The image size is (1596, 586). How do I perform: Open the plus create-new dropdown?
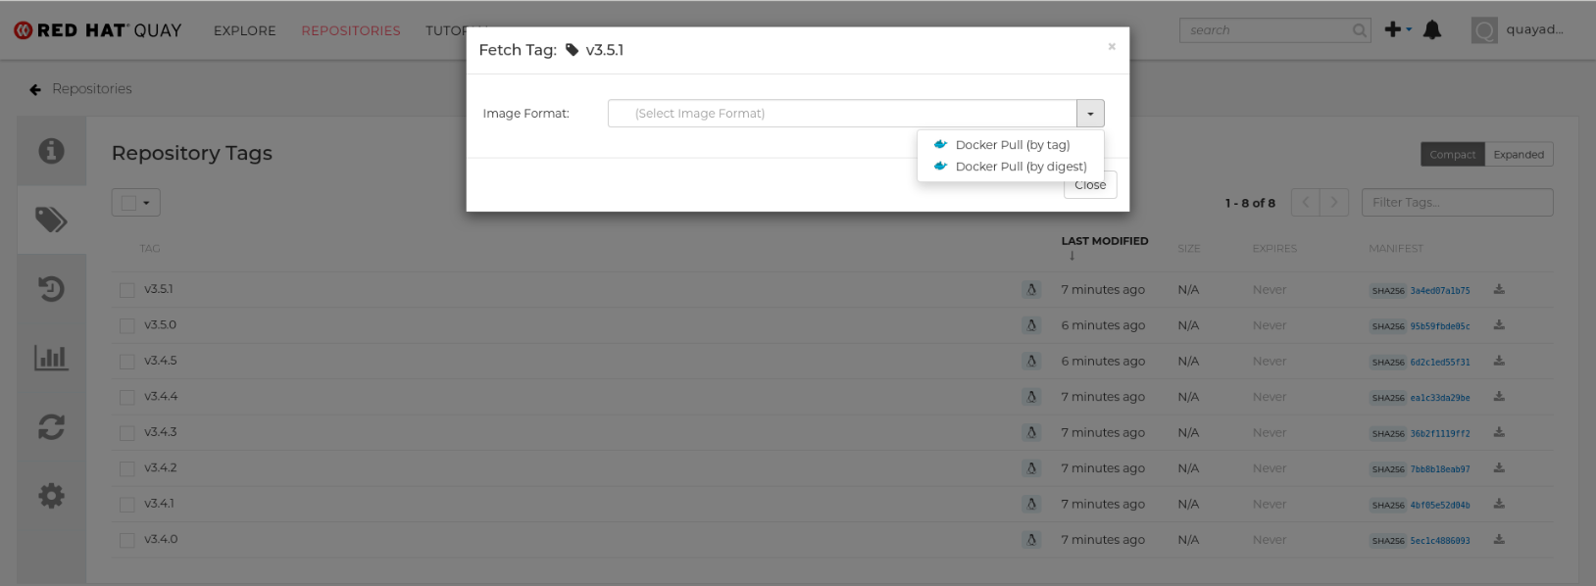coord(1398,30)
